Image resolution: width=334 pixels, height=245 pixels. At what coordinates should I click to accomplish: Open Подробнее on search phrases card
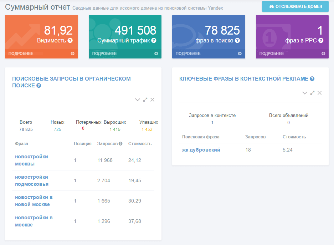pyautogui.click(x=209, y=54)
